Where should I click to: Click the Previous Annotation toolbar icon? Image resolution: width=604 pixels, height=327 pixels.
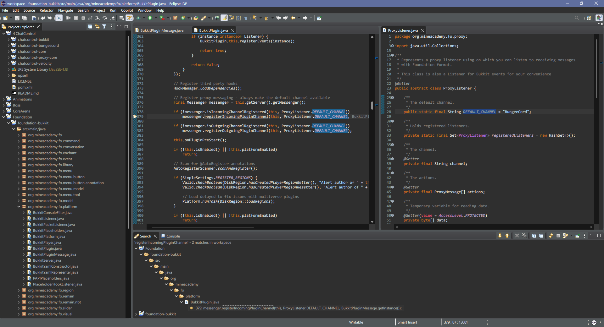pos(266,18)
